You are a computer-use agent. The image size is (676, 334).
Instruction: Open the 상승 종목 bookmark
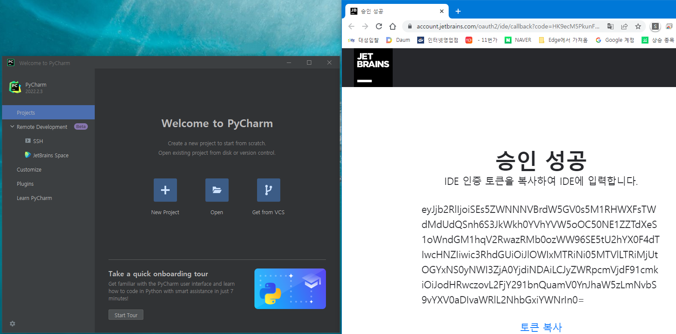click(x=658, y=40)
